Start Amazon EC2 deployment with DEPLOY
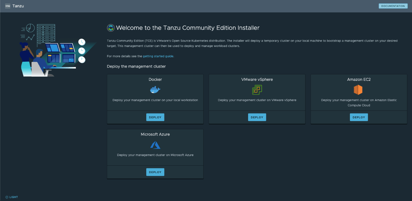 coord(359,117)
